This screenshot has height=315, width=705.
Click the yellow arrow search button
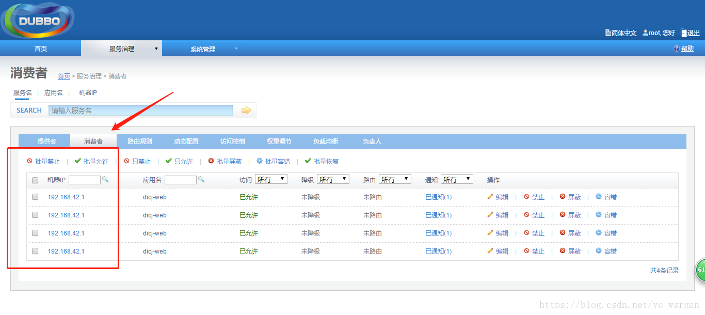pos(246,110)
